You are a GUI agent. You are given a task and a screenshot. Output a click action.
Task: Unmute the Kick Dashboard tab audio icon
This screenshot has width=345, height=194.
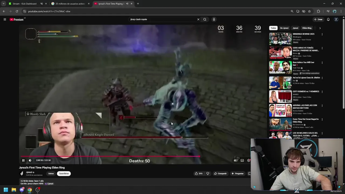point(42,4)
